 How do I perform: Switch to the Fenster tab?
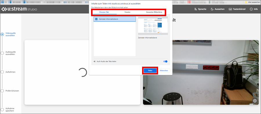pos(128,12)
